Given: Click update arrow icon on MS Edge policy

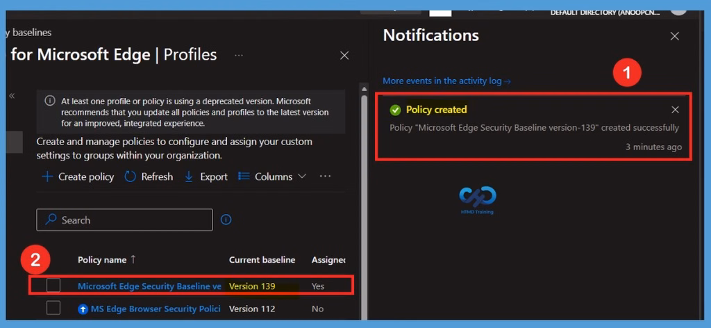Looking at the screenshot, I should coord(83,309).
